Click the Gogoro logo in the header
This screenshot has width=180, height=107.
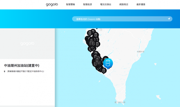click(52, 4)
